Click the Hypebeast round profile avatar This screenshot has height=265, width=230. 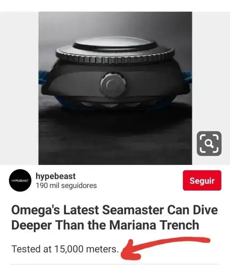pos(20,180)
